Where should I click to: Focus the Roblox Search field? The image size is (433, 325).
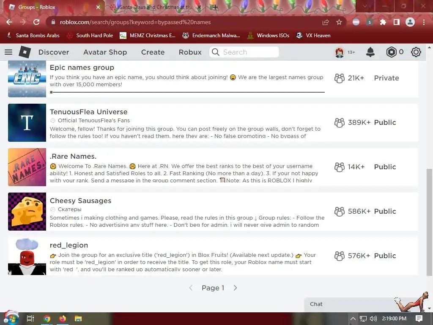pos(244,52)
